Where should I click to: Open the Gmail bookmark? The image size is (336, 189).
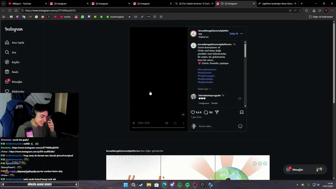[30, 17]
